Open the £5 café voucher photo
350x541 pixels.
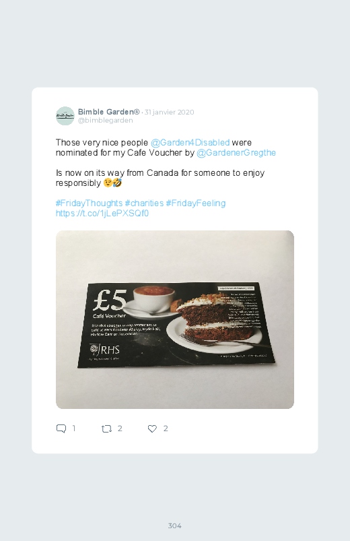(175, 319)
